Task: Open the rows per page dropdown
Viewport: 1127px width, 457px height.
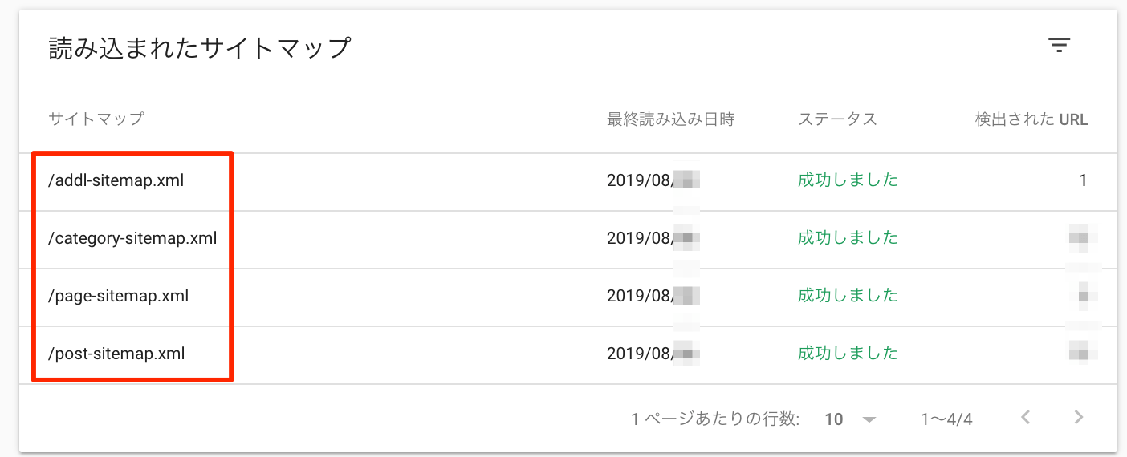Action: coord(868,419)
